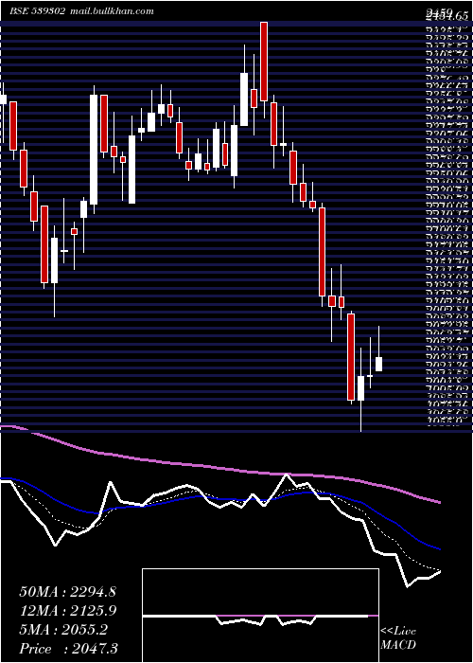
Task: Click the tallest red candlestick at the chart peak
Action: [x=264, y=62]
